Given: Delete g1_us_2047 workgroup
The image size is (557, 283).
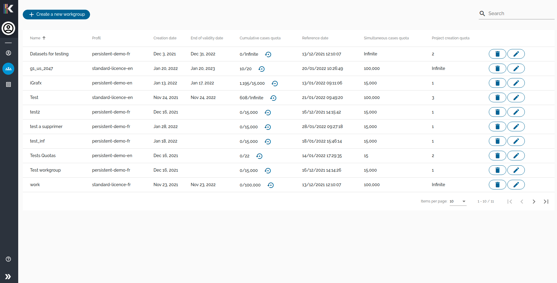Looking at the screenshot, I should click(498, 68).
